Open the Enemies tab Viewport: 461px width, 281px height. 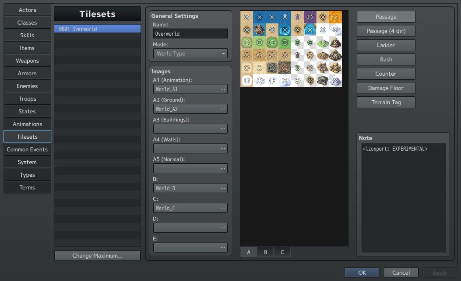tap(27, 86)
